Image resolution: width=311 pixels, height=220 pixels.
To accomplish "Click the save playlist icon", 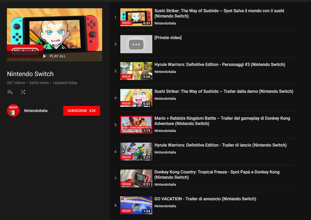I will click(10, 92).
